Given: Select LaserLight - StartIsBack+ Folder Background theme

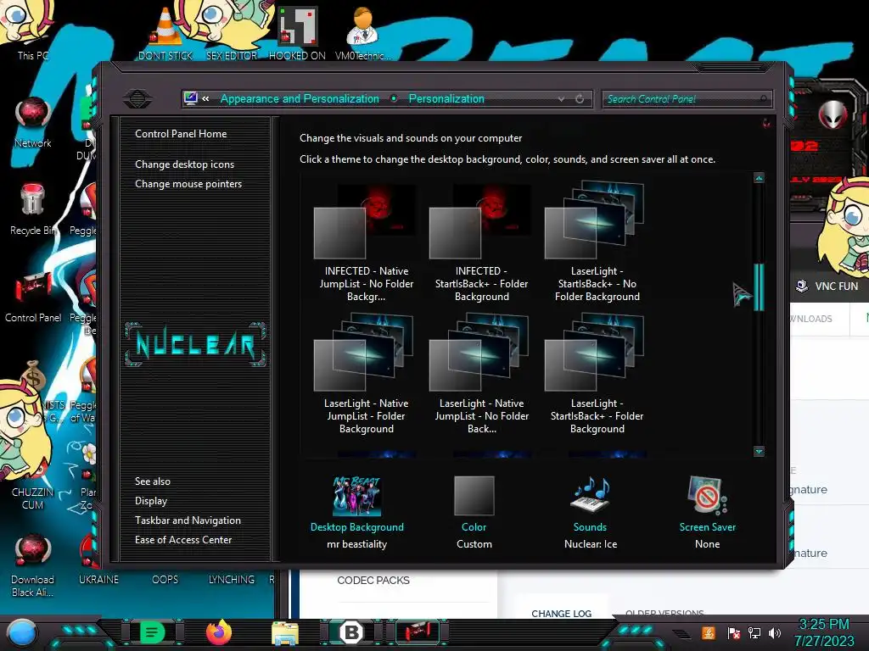Looking at the screenshot, I should 597,374.
